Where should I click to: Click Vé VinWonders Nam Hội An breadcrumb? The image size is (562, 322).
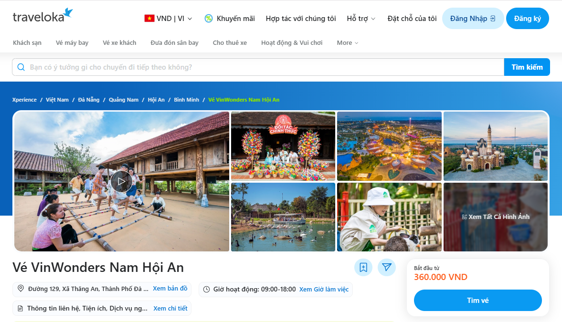[x=244, y=100]
